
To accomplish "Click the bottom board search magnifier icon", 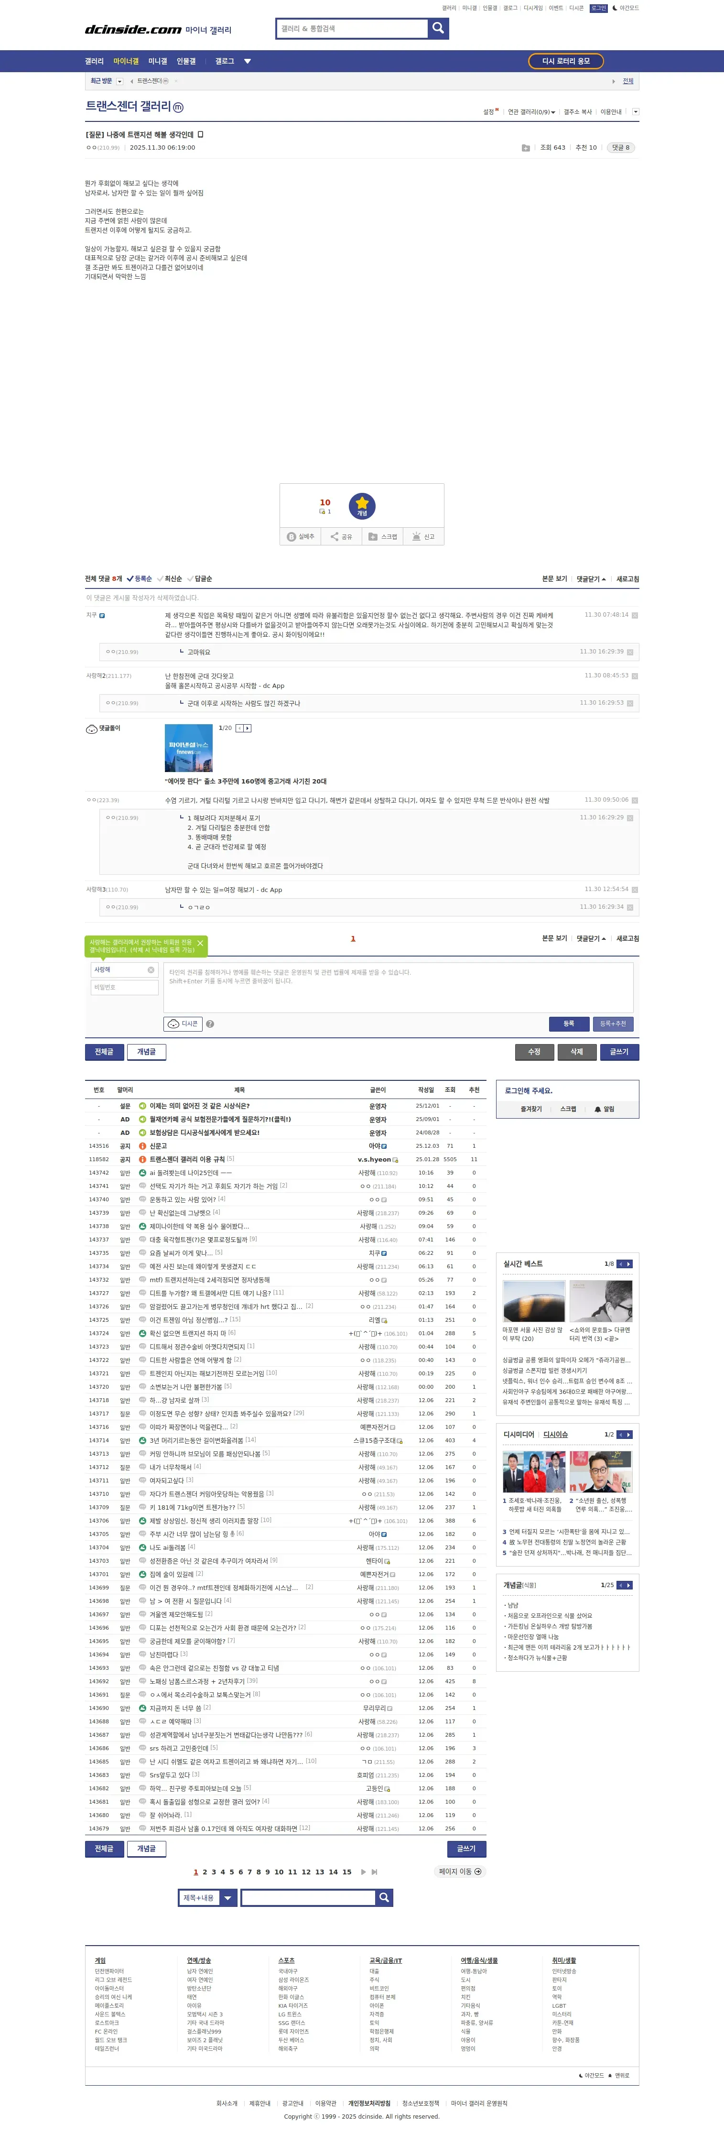I will click(x=384, y=1898).
